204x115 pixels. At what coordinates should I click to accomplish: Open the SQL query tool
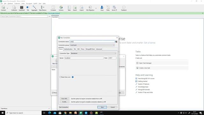click(28, 8)
